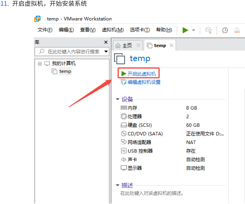Viewport: 245px width, 204px height.
Task: Click the NAT network adapter value
Action: point(191,142)
